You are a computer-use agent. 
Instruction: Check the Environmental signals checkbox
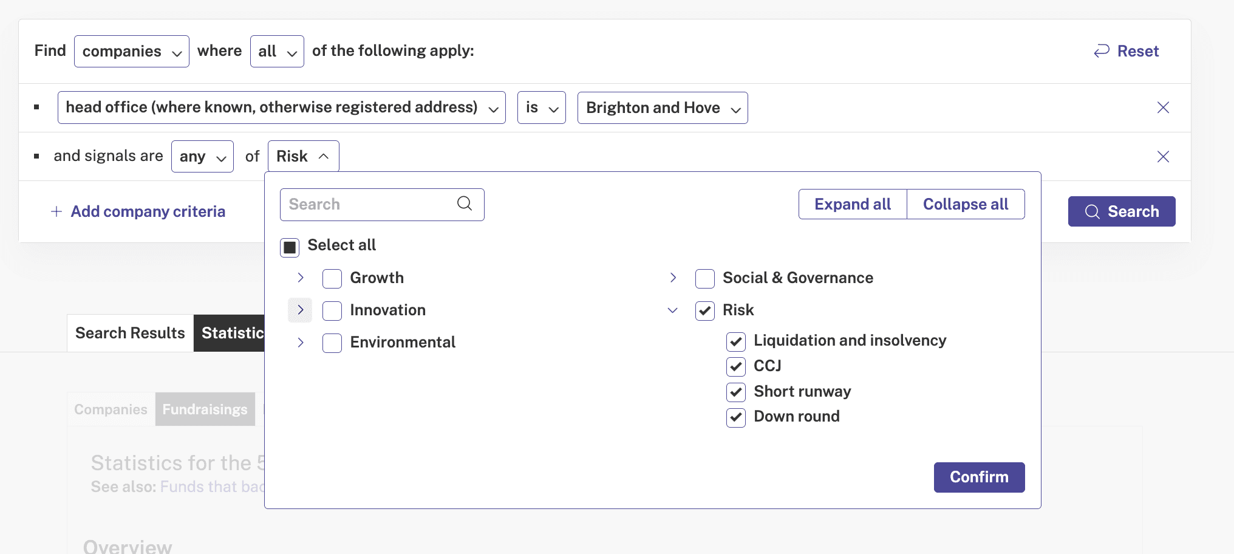332,343
